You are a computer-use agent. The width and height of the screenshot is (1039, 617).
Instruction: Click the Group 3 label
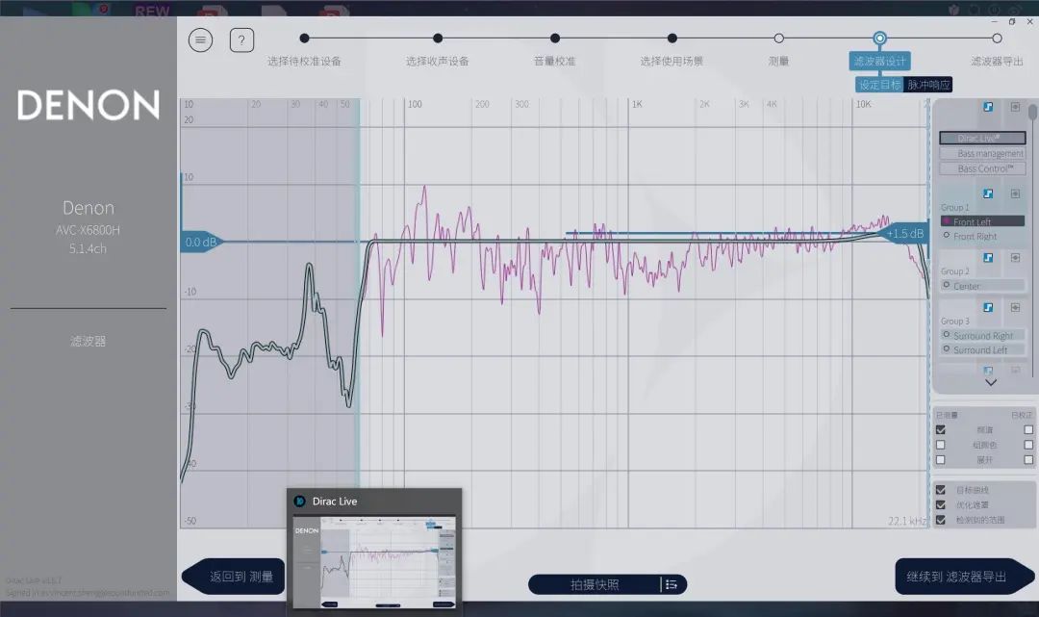pyautogui.click(x=955, y=321)
